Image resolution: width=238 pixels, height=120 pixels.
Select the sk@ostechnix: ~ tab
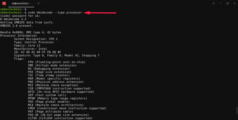(x=21, y=3)
